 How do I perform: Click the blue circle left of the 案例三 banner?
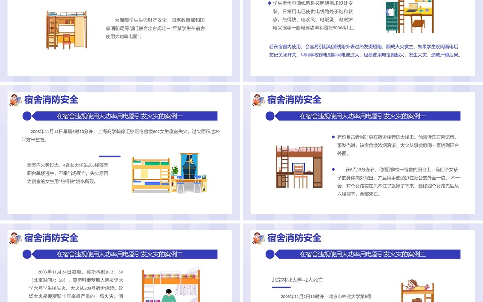click(270, 254)
